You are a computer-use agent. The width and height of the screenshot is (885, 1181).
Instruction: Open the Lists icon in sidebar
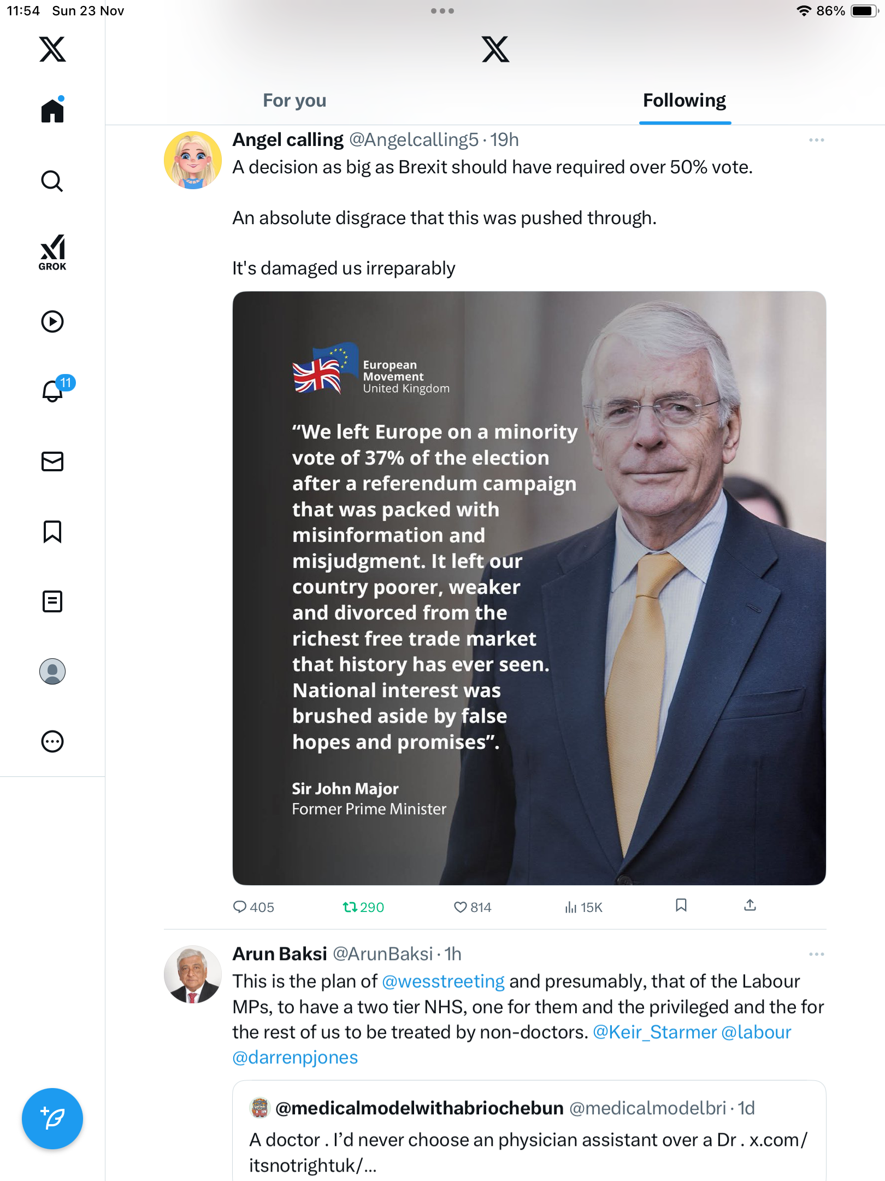(52, 601)
